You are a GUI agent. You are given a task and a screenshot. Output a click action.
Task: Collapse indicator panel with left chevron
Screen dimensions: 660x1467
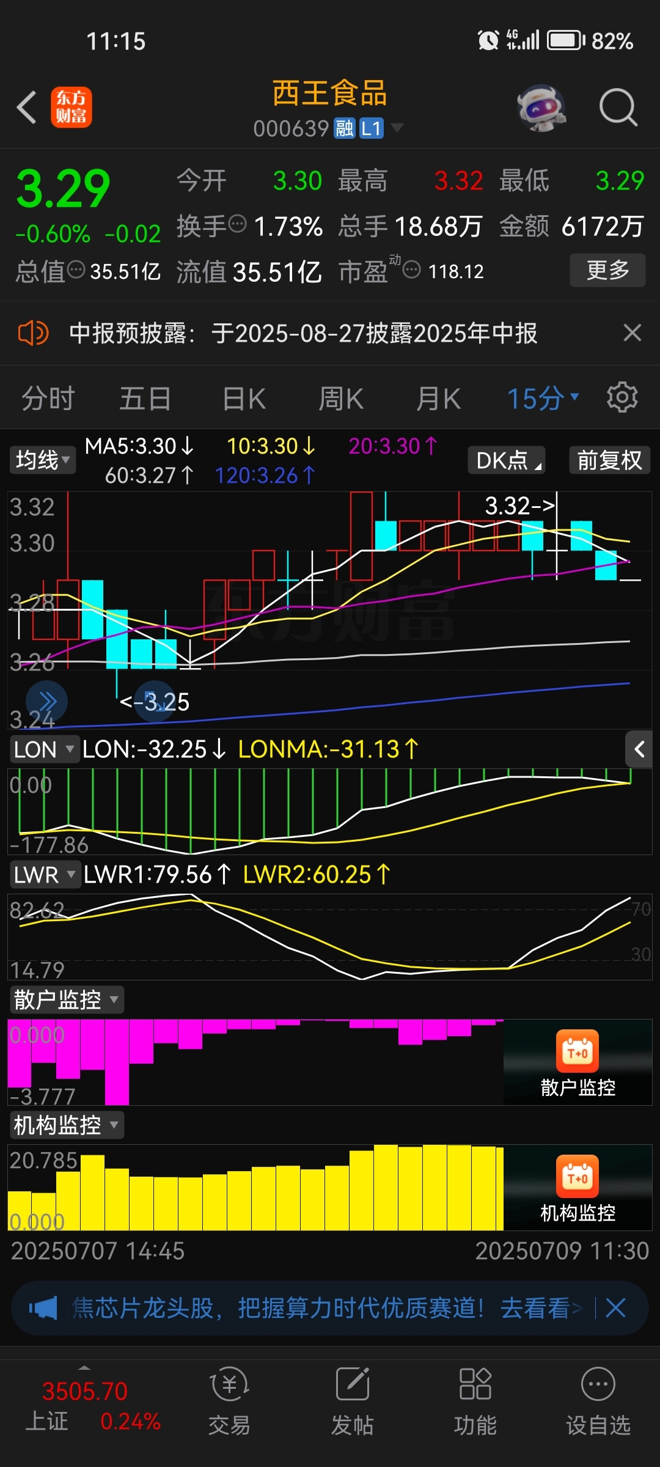point(639,749)
